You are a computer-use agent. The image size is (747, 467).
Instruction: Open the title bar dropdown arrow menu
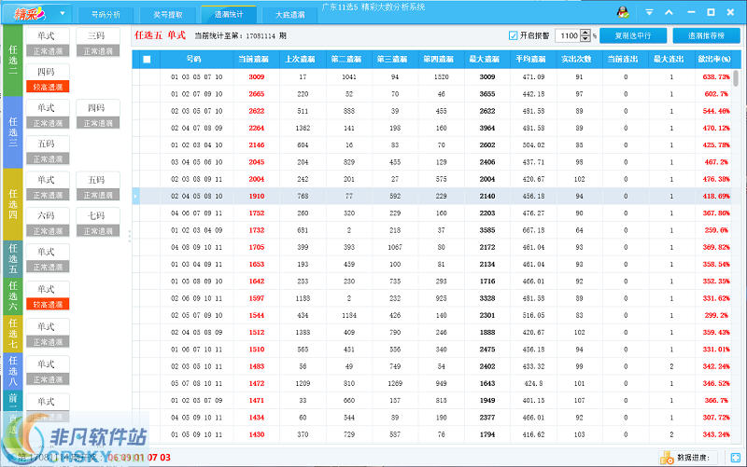[x=650, y=13]
